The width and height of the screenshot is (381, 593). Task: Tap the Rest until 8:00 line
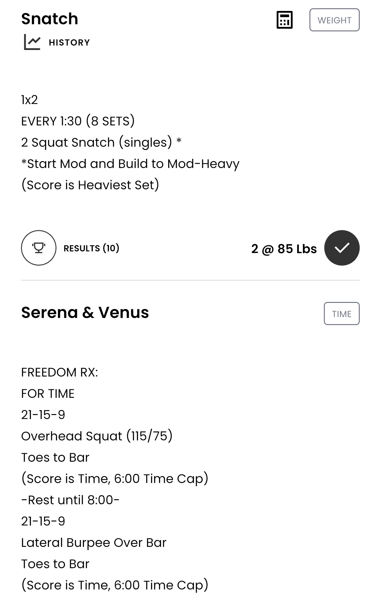70,500
